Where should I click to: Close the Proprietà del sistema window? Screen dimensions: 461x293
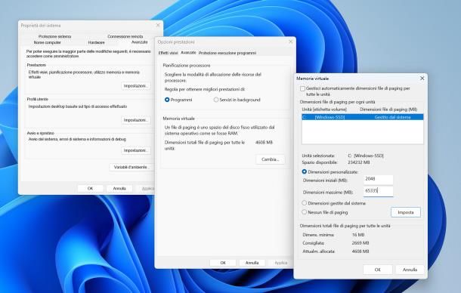158,25
